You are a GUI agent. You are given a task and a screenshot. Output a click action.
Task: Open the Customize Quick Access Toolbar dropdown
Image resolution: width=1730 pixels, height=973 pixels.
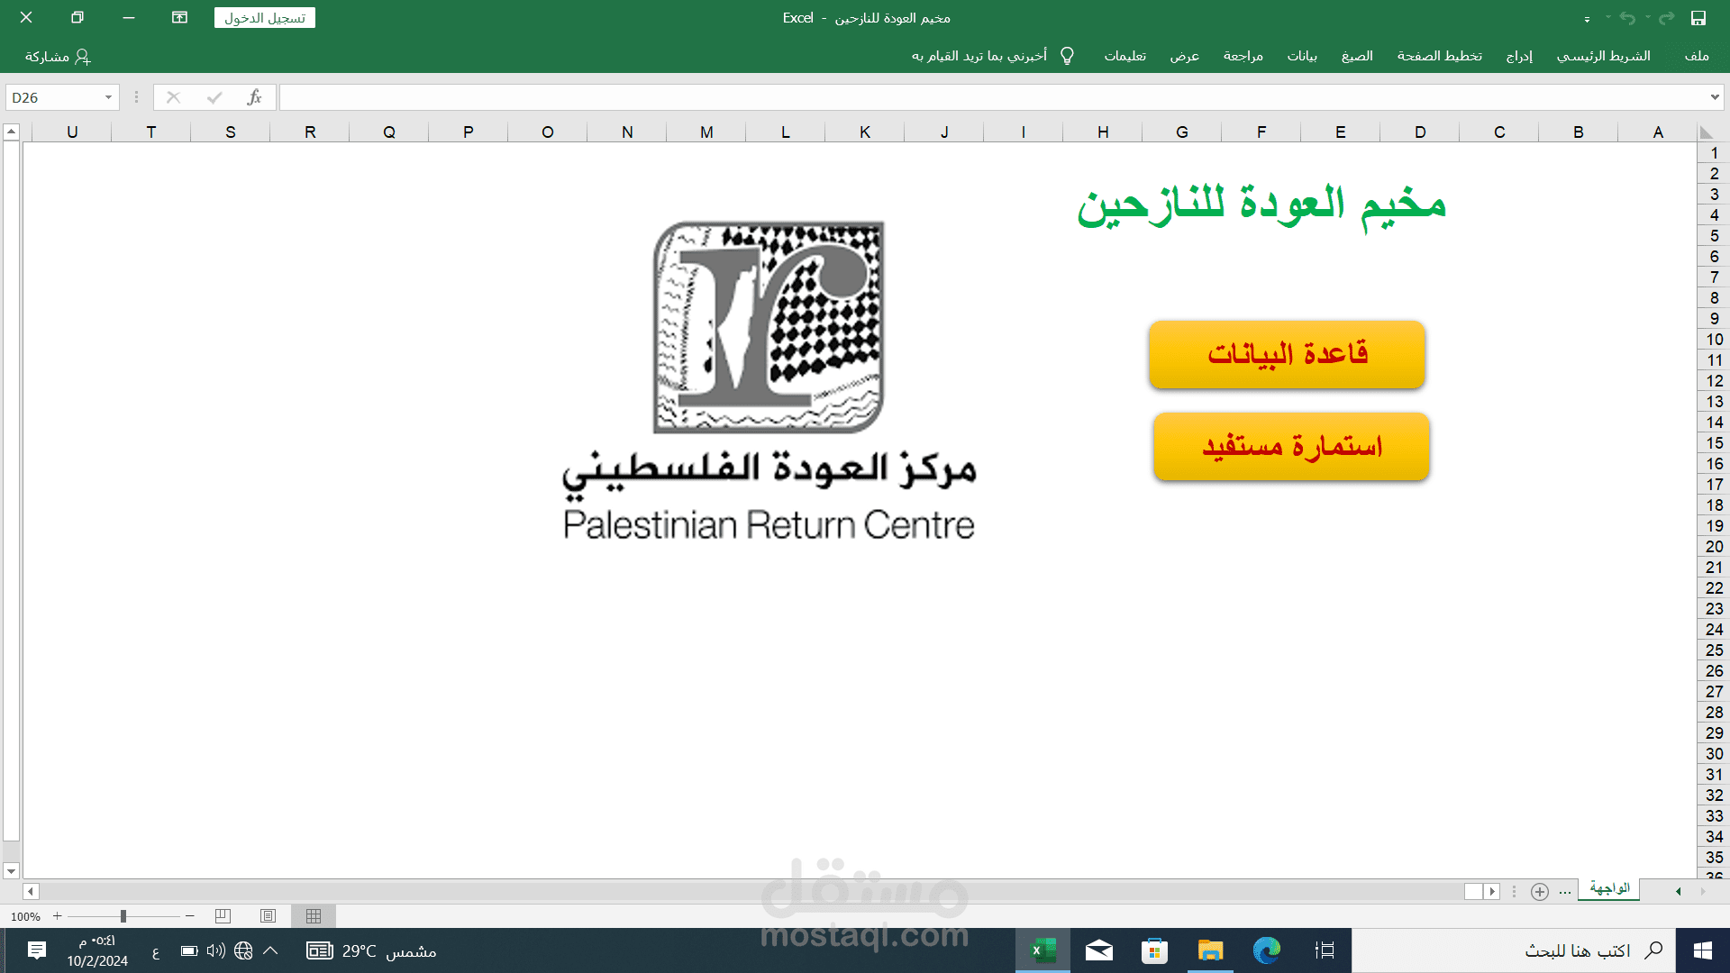pos(1587,19)
